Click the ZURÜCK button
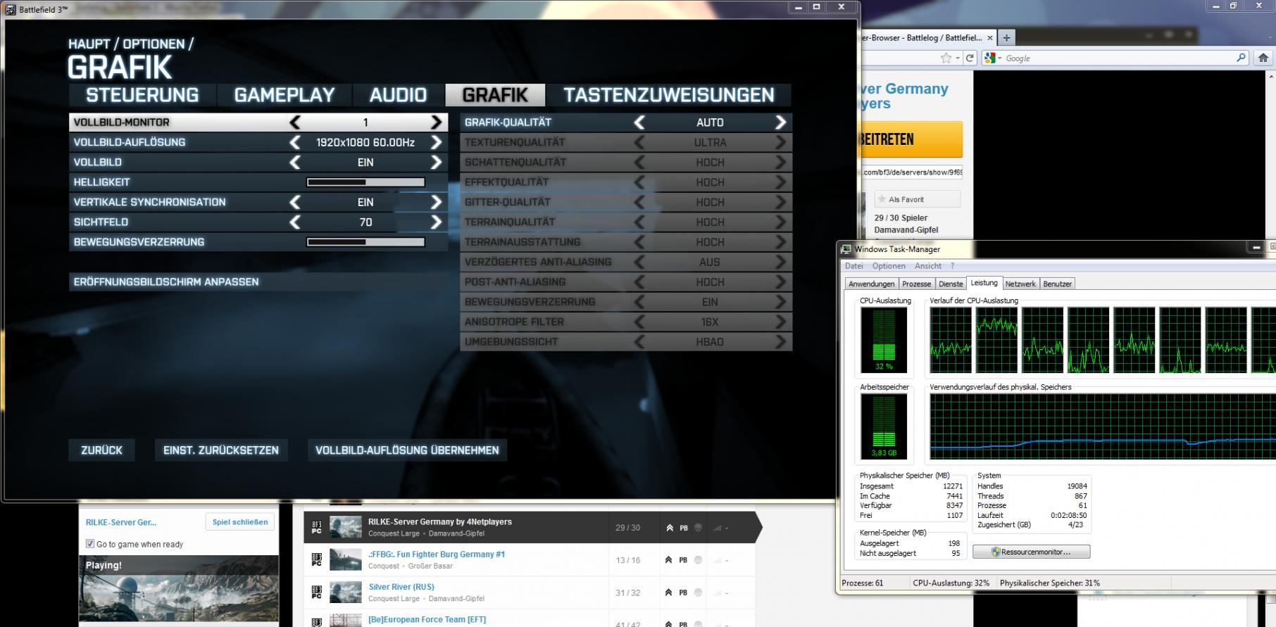This screenshot has height=627, width=1276. pos(101,450)
